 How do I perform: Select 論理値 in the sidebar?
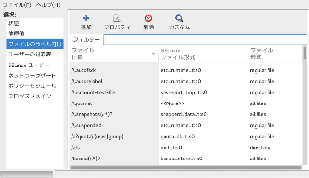coord(35,34)
